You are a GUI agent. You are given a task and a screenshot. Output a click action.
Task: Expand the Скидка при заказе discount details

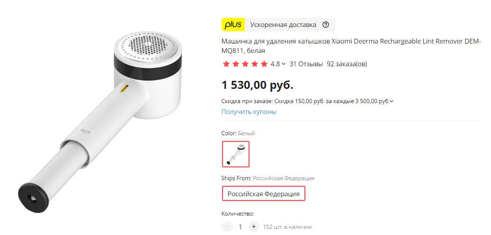[392, 101]
